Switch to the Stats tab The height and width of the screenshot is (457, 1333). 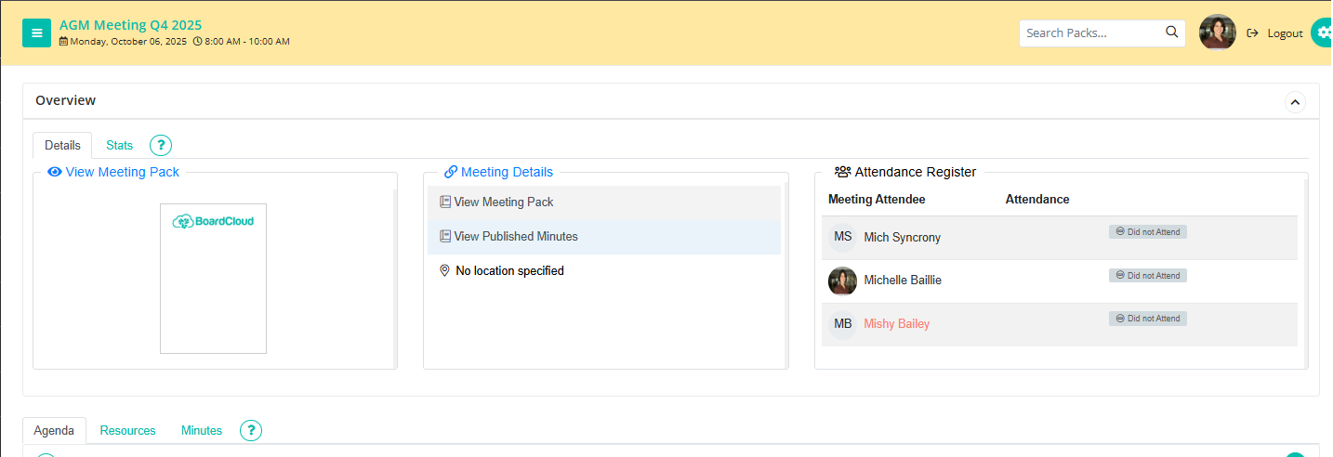(119, 145)
